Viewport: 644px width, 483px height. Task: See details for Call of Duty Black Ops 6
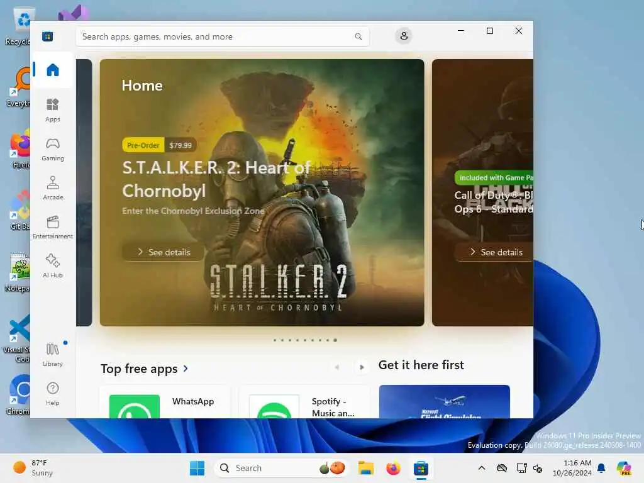point(494,252)
